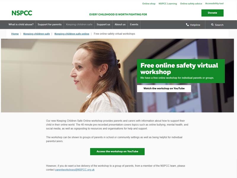Open the Support for parents menu

49,24
